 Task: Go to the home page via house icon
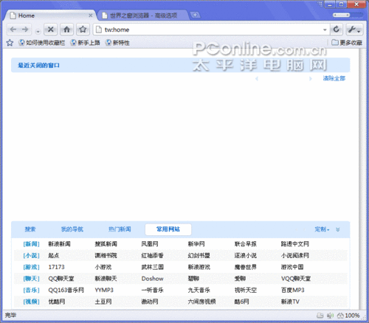point(66,29)
